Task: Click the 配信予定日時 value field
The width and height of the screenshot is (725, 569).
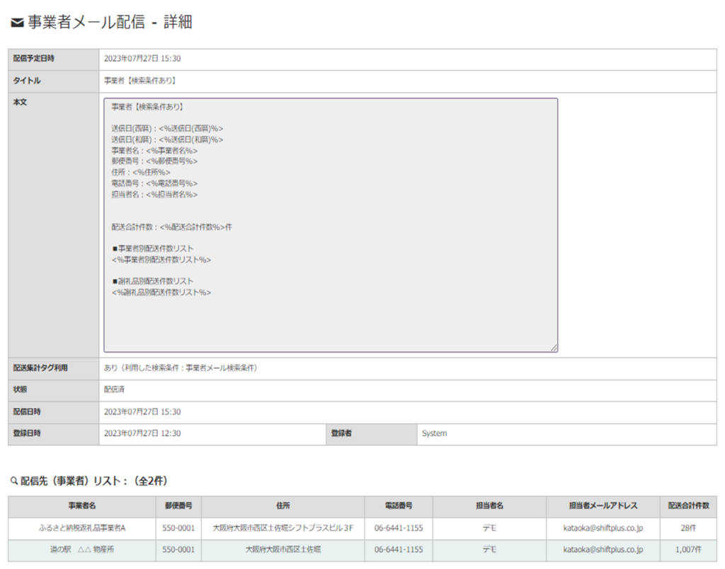Action: click(x=142, y=59)
